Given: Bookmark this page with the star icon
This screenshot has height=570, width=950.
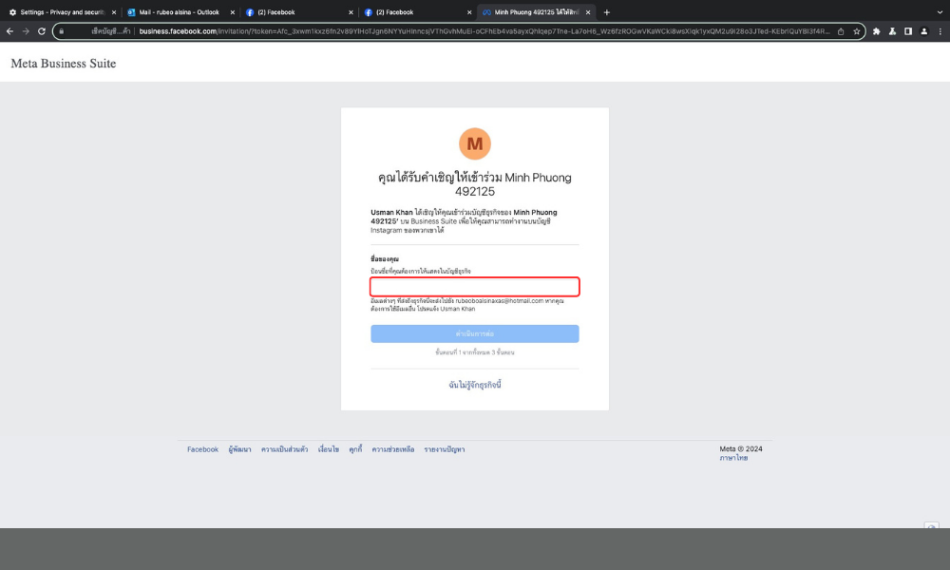Looking at the screenshot, I should 857,31.
